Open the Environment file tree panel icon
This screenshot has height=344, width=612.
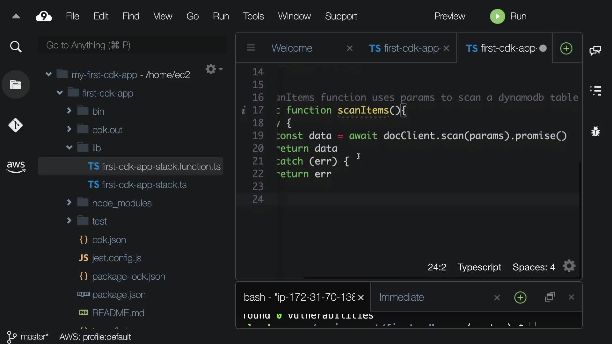(16, 85)
